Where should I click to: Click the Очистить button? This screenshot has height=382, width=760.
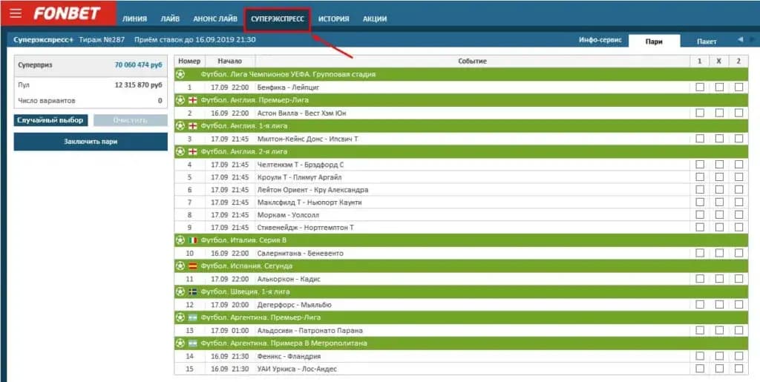131,120
